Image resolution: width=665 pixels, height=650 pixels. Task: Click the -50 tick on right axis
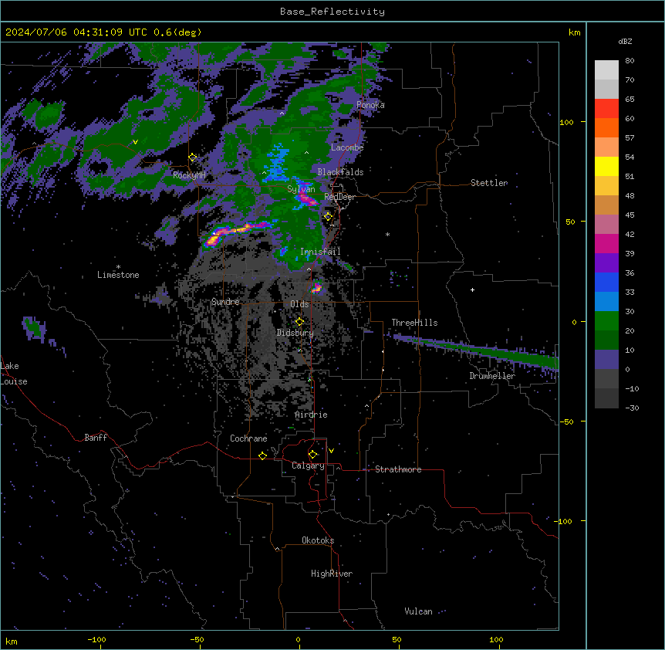566,421
